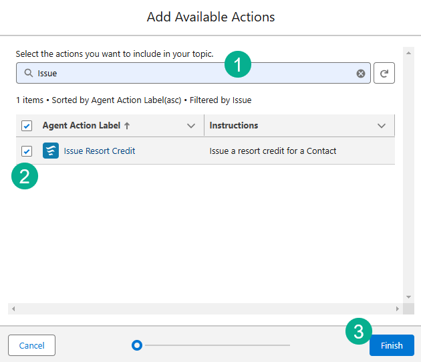421x362 pixels.
Task: Click the horizontal scrollbar right arrow
Action: (x=398, y=308)
